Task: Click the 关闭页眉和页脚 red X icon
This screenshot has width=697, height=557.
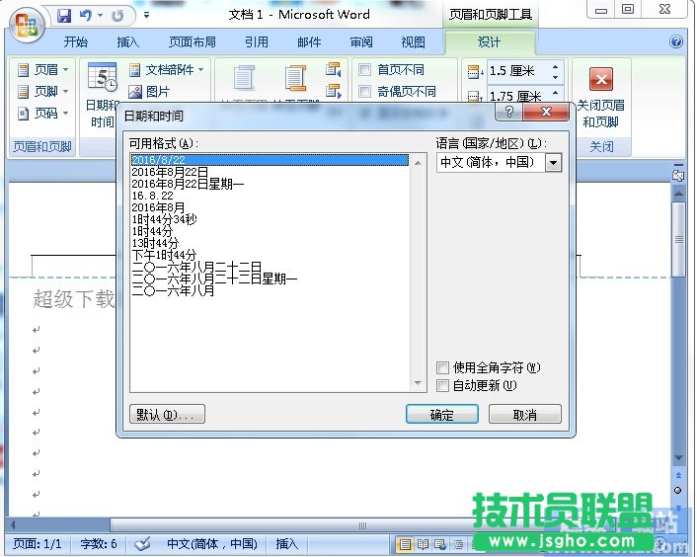Action: coord(600,79)
